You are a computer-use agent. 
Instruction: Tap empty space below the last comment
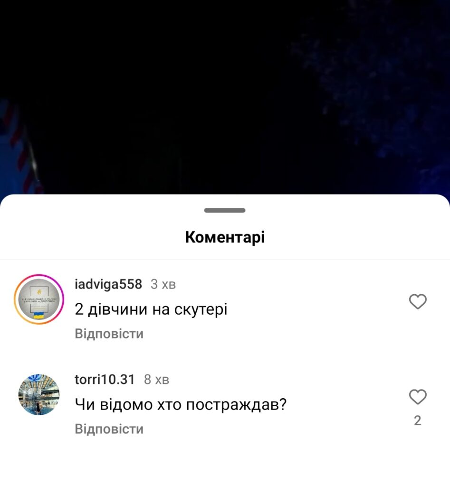coord(225,462)
